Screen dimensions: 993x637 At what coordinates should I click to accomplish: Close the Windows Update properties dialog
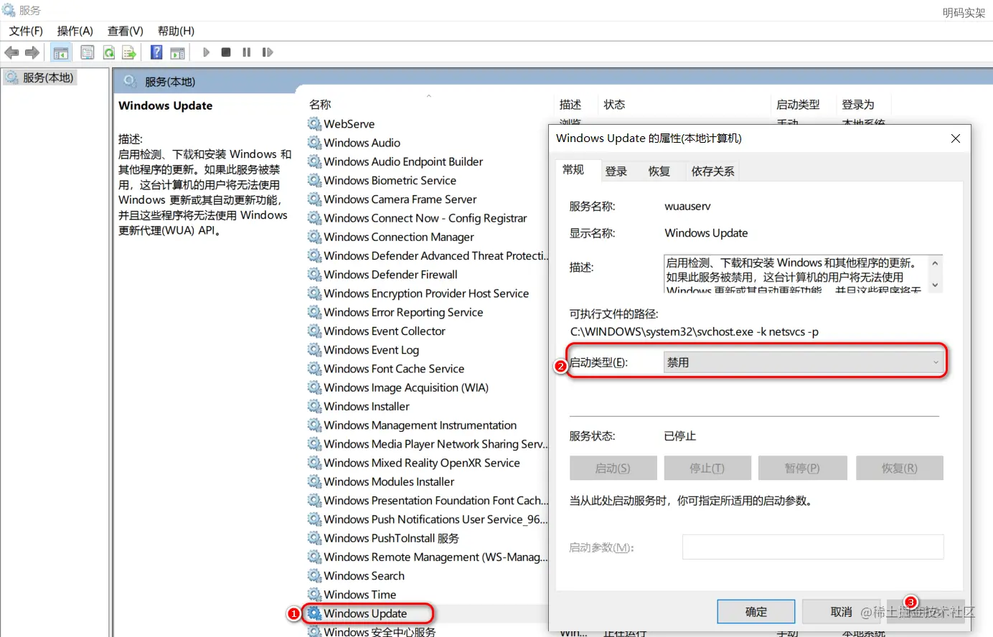point(955,138)
